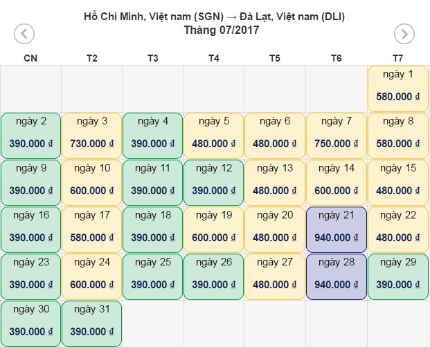Select ngày 5 priced 480.000 đ
This screenshot has width=430, height=347.
coord(214,135)
